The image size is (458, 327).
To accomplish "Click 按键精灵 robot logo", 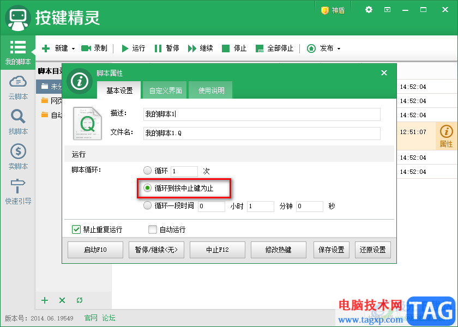I will click(x=18, y=17).
